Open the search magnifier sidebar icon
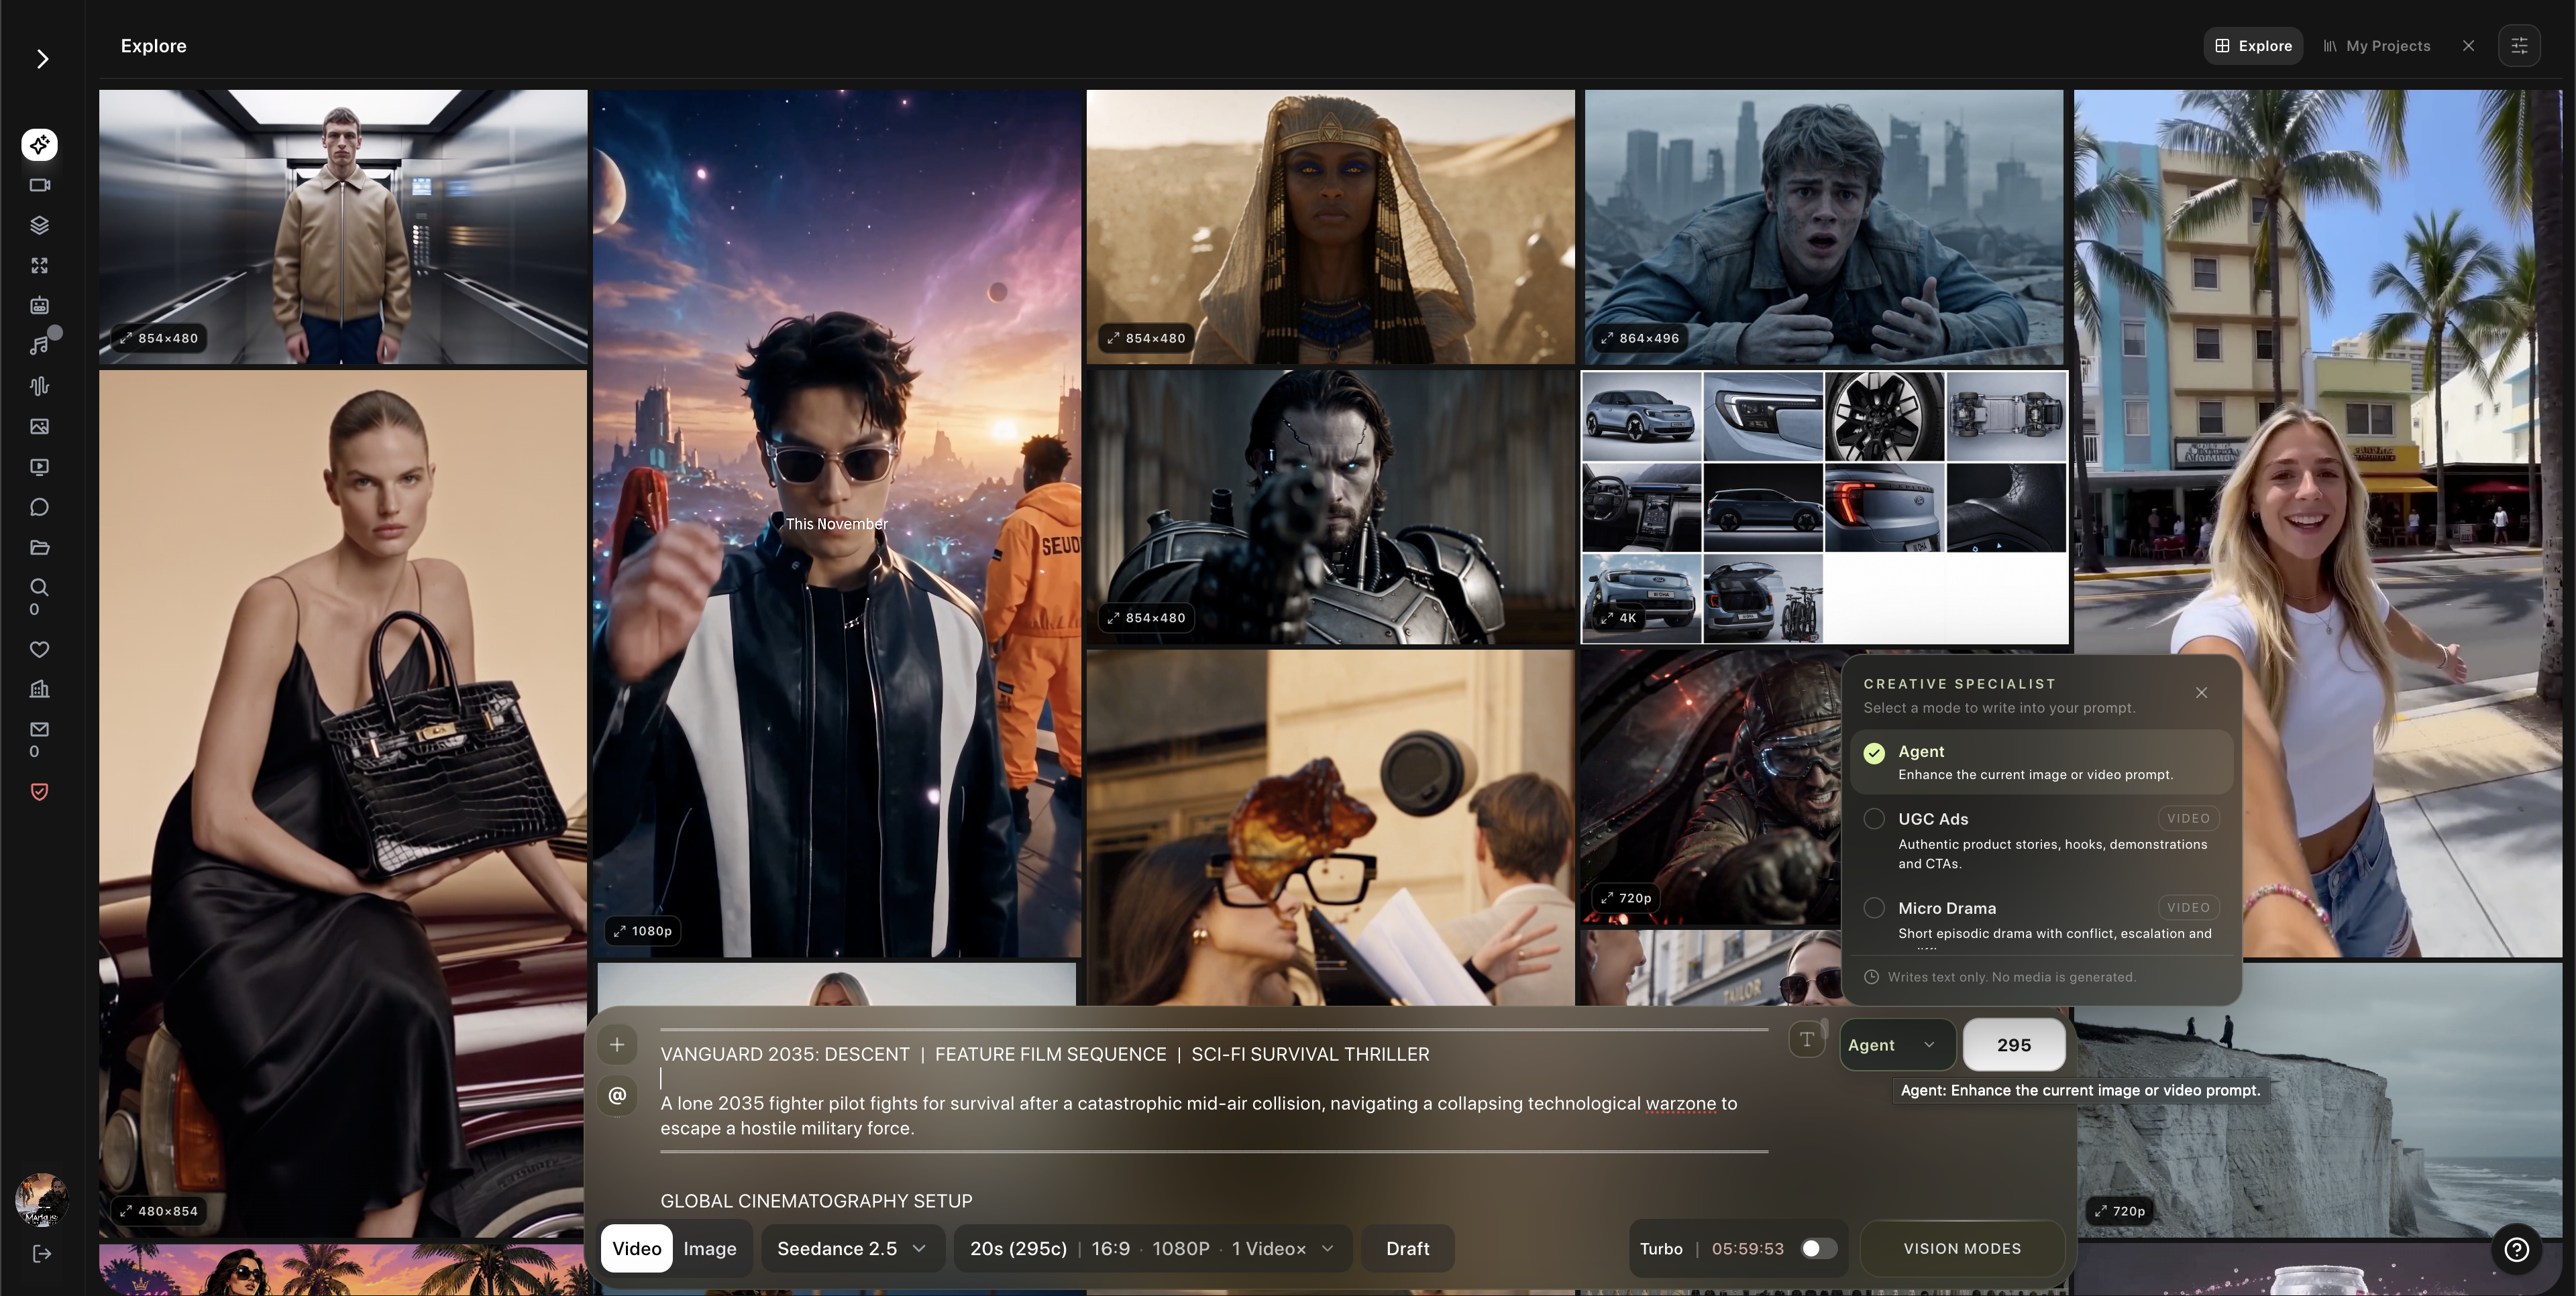The width and height of the screenshot is (2576, 1296). (x=39, y=587)
